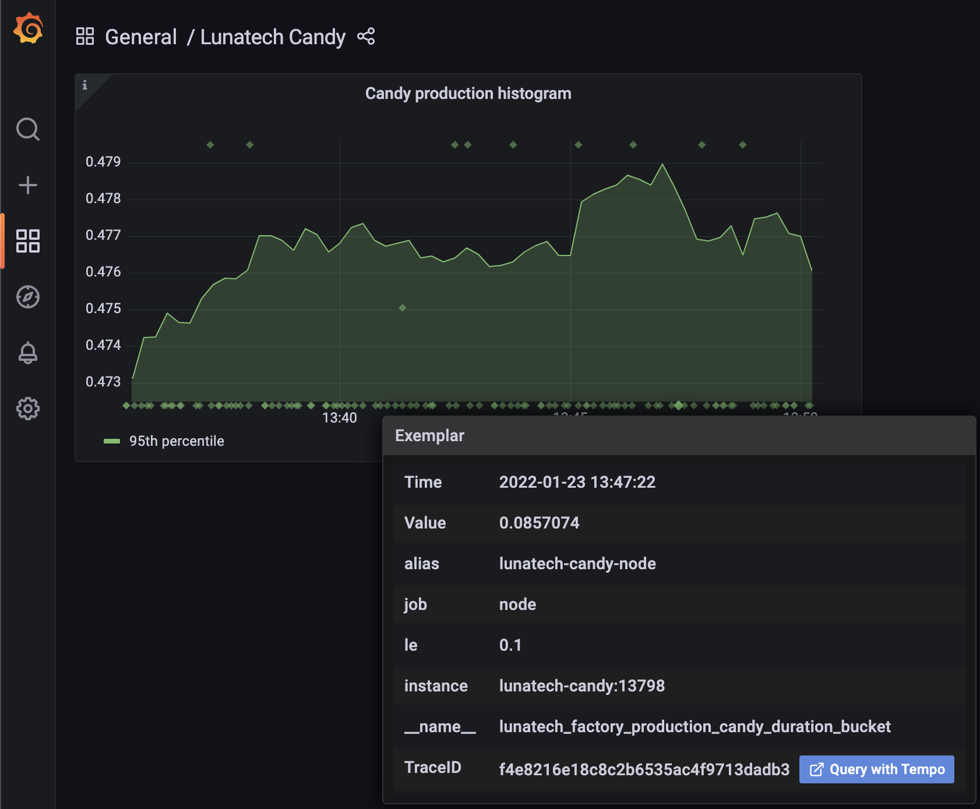
Task: Open the Configuration gear icon
Action: (28, 409)
